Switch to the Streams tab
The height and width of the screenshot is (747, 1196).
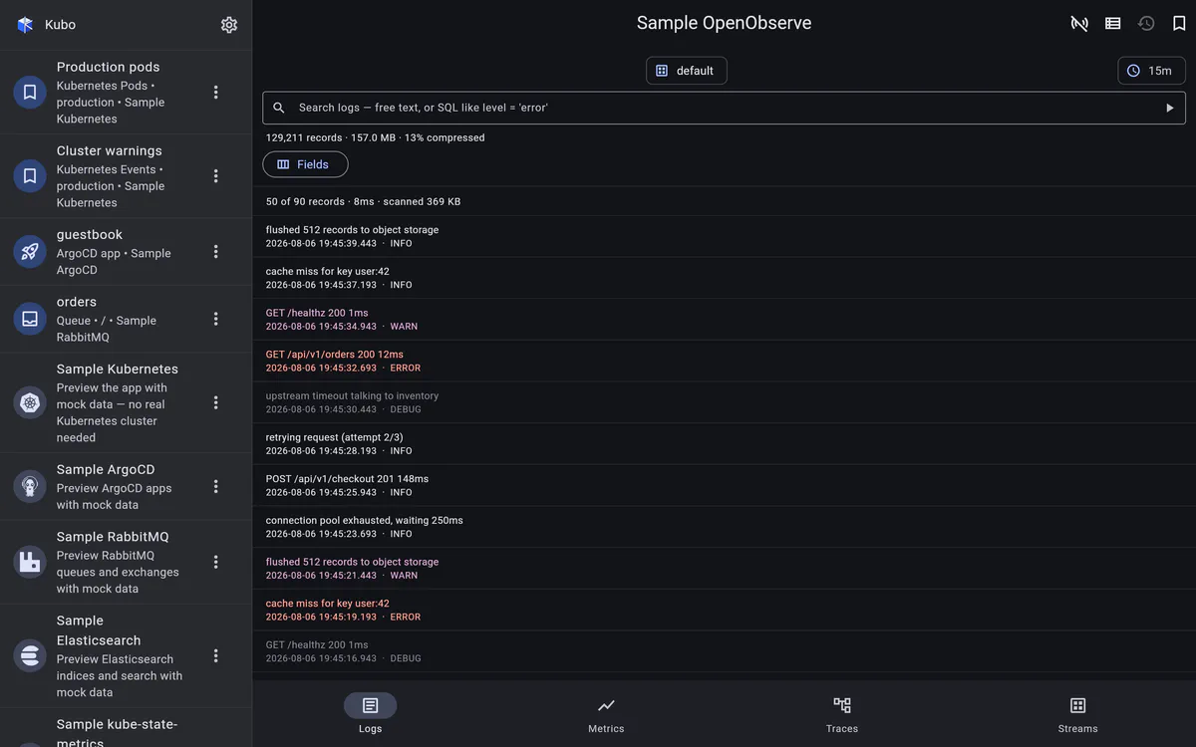[1077, 714]
